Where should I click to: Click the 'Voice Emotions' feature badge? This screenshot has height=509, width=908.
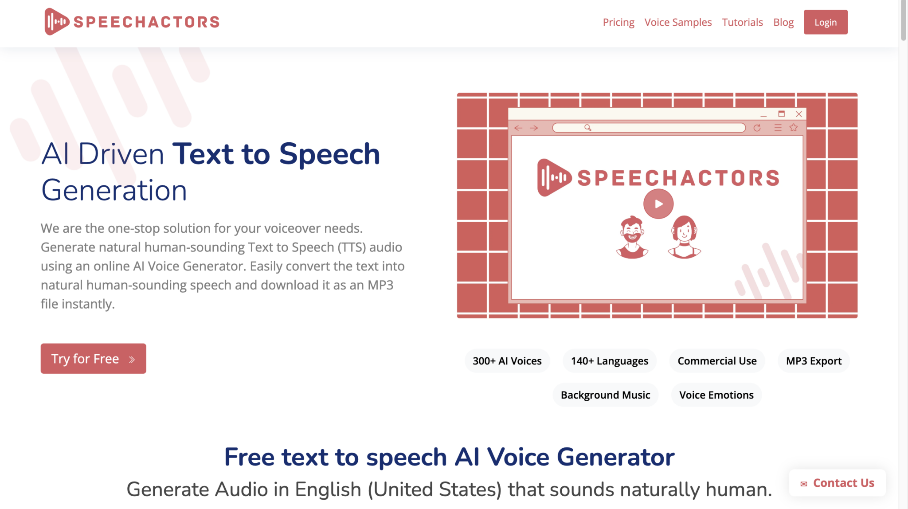[x=715, y=394]
